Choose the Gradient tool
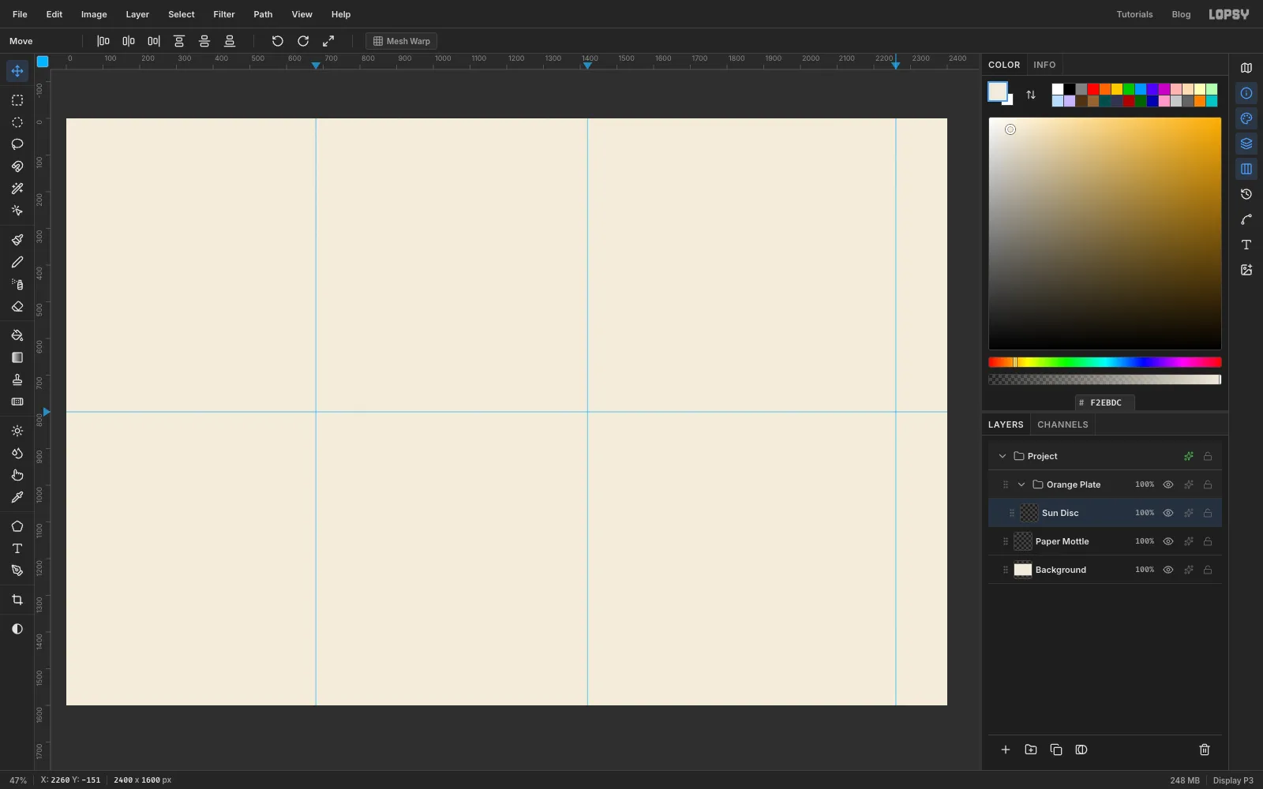The width and height of the screenshot is (1263, 789). pos(17,357)
